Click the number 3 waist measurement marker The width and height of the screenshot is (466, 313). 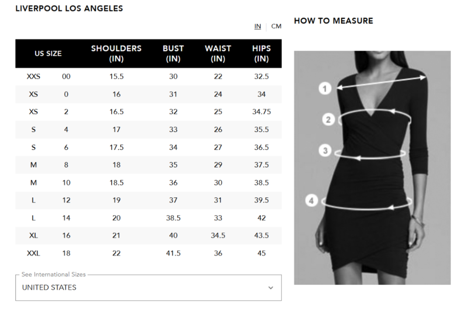(x=325, y=151)
